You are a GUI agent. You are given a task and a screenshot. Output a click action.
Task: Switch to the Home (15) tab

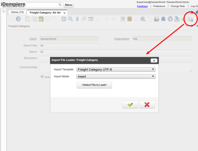pyautogui.click(x=17, y=12)
